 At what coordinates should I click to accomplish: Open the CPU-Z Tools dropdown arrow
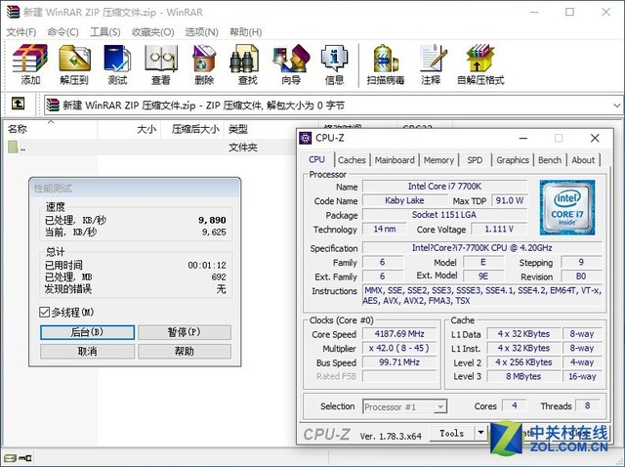[x=481, y=433]
